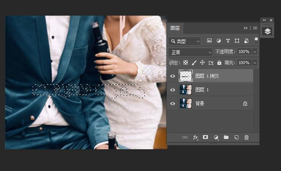Click the collapsed Layers dock icon
Image resolution: width=281 pixels, height=171 pixels.
[267, 31]
